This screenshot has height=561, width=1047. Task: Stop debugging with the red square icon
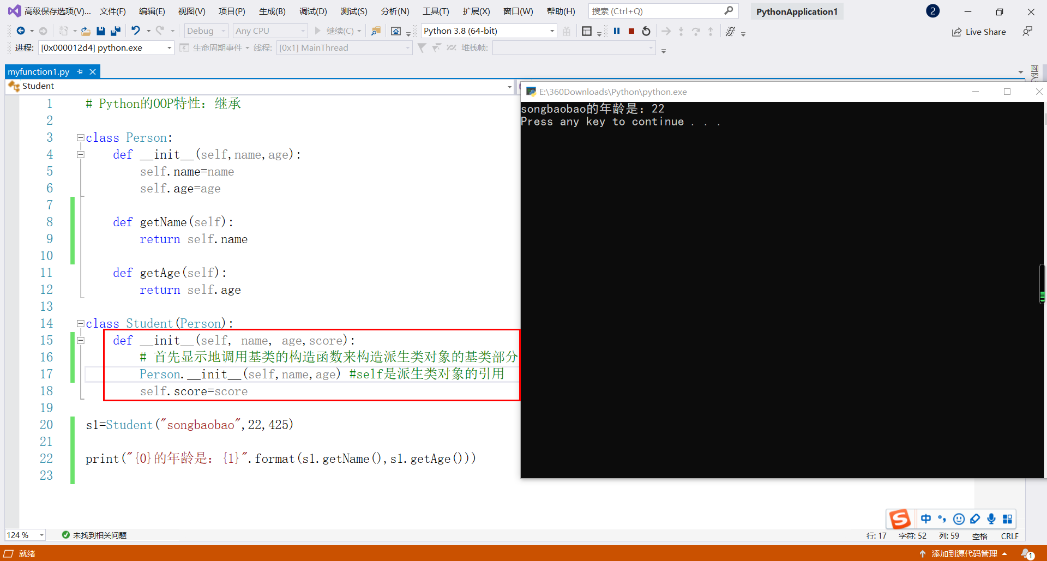[631, 31]
